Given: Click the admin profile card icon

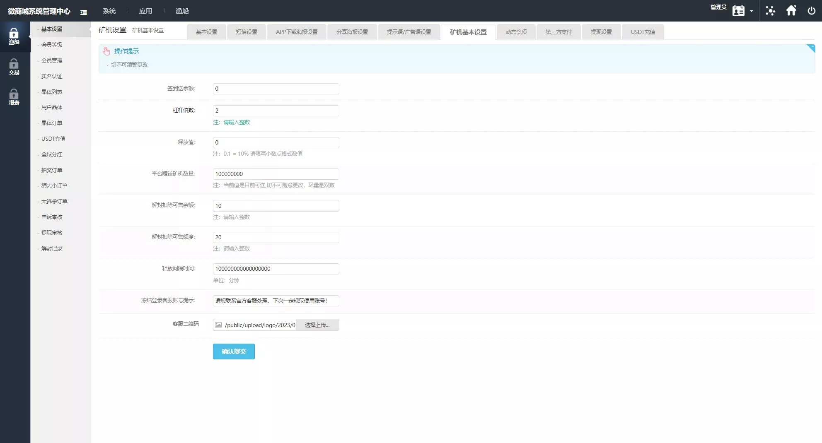Looking at the screenshot, I should 738,11.
